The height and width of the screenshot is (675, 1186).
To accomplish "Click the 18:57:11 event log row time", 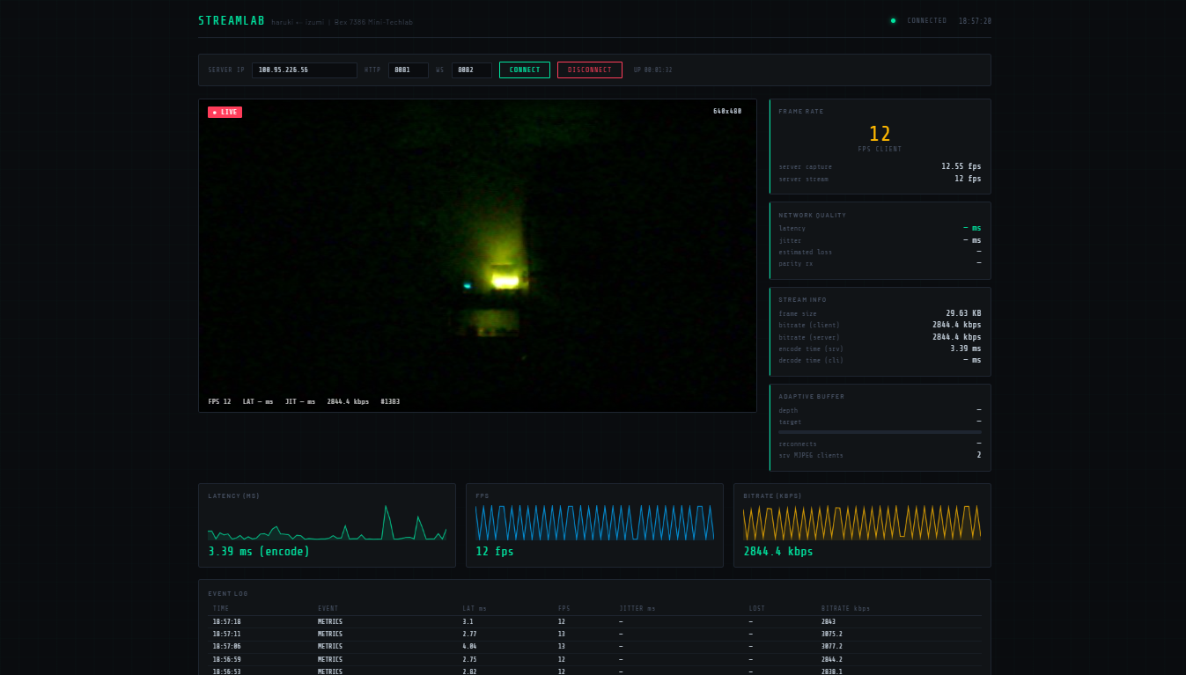I will (x=226, y=634).
